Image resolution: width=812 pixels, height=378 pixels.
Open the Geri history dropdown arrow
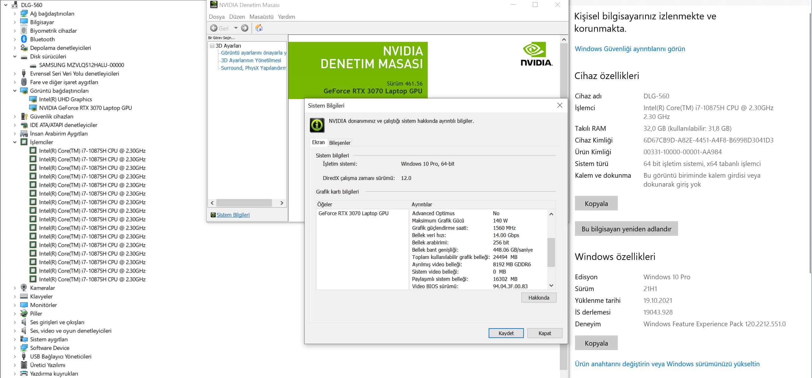236,28
